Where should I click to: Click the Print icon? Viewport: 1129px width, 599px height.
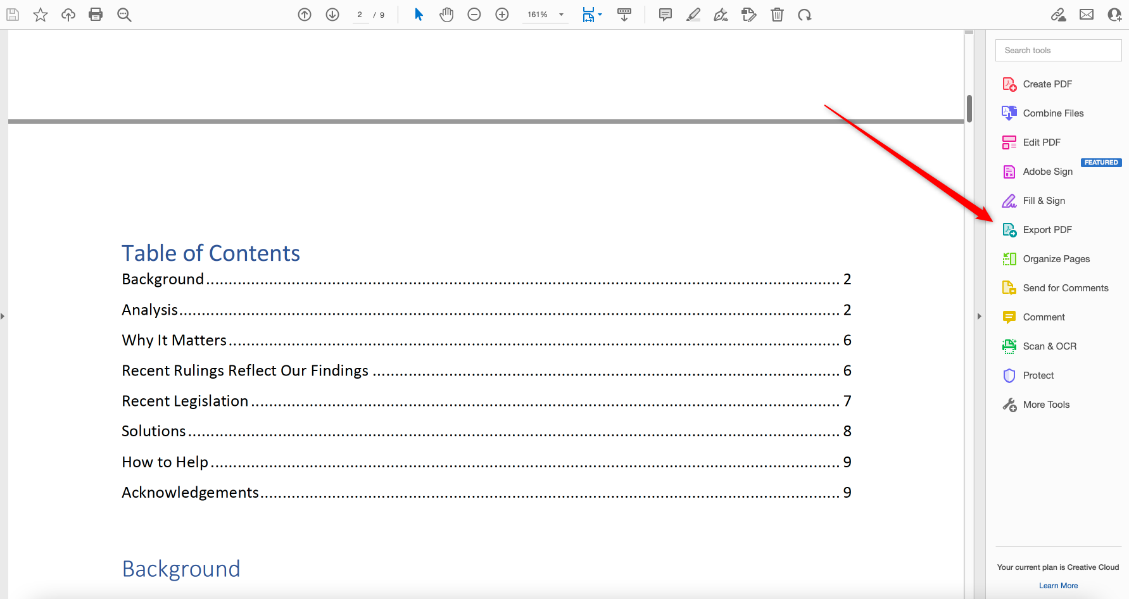tap(96, 14)
